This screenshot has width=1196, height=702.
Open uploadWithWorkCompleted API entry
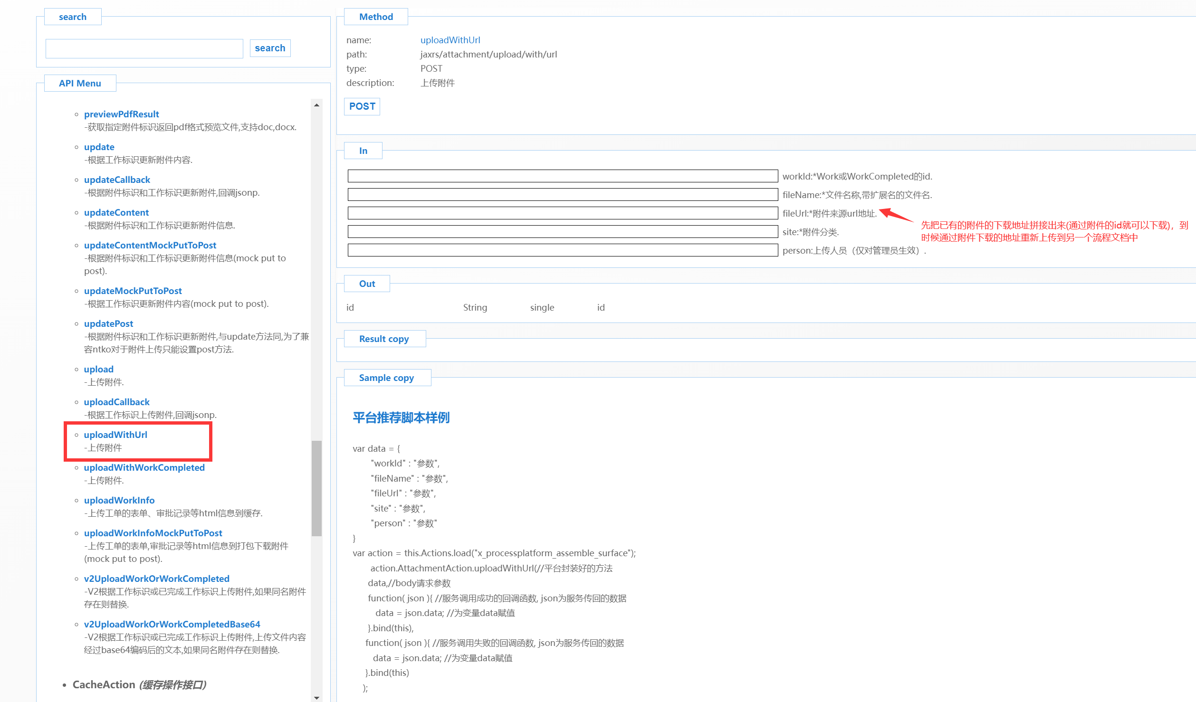tap(144, 467)
